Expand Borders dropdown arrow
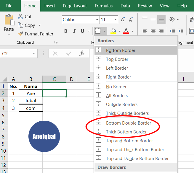Viewport: 194px width, 173px height. [x=104, y=31]
